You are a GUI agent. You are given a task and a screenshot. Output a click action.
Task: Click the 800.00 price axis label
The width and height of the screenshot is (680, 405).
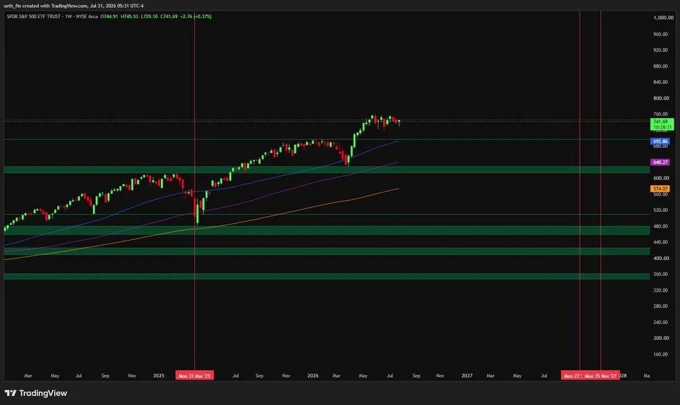(x=661, y=98)
